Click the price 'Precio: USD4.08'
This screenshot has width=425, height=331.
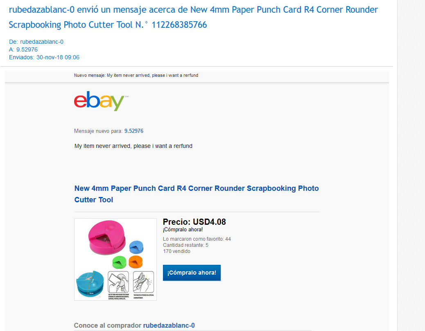point(194,222)
